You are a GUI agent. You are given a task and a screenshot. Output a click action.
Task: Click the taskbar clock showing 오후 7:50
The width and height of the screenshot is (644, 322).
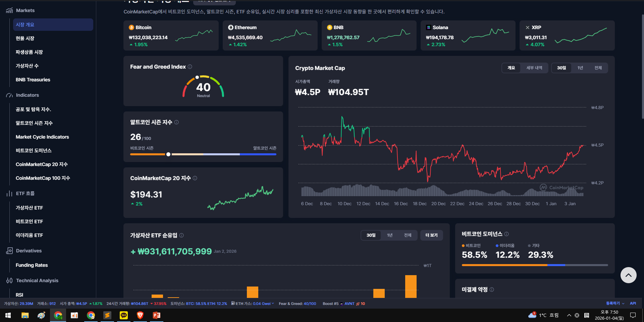pos(609,315)
